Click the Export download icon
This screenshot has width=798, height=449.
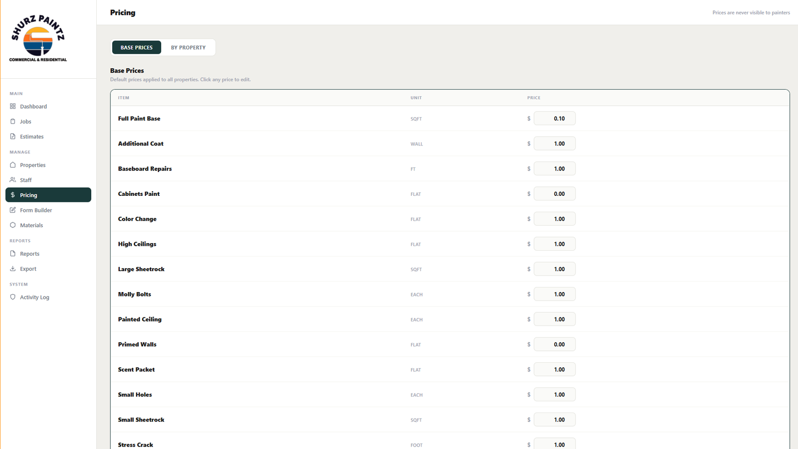[x=13, y=268]
